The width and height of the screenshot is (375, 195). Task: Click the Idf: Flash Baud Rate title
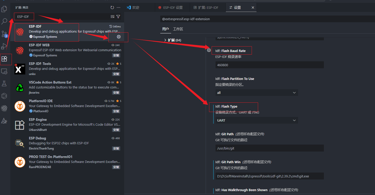point(230,51)
